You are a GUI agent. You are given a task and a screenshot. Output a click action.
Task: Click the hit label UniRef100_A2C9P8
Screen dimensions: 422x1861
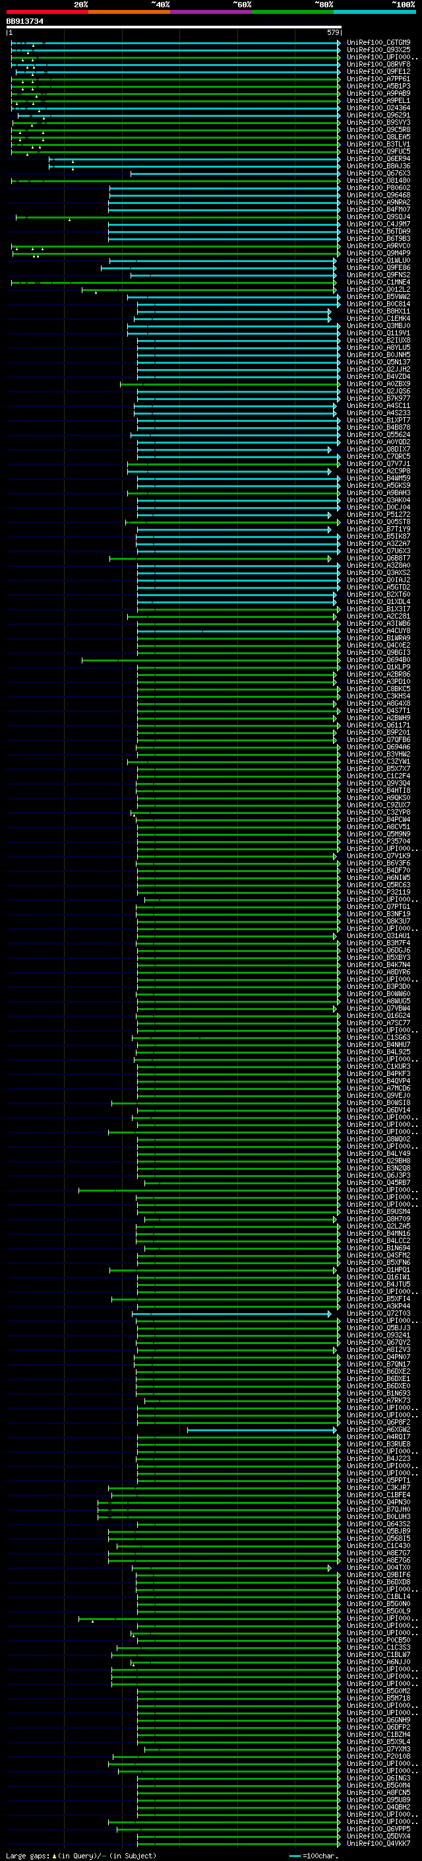tap(378, 471)
